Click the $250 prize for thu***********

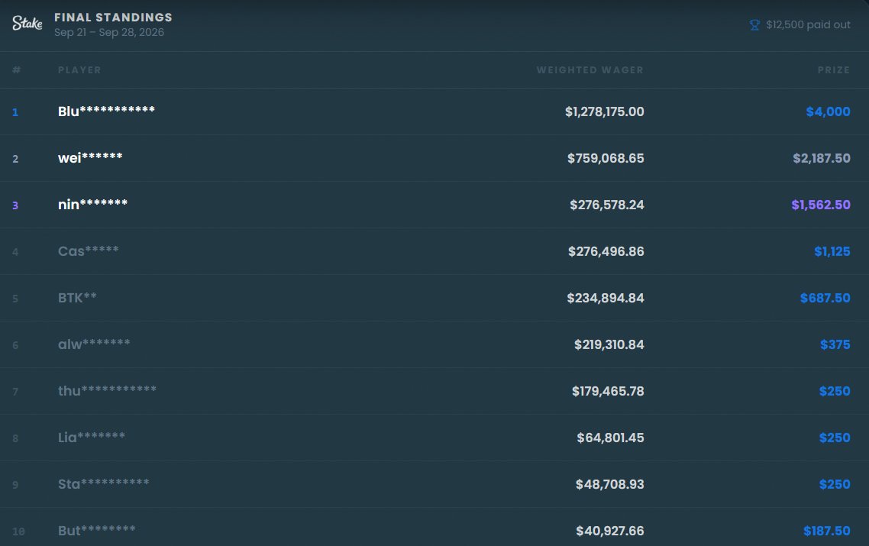(x=835, y=391)
